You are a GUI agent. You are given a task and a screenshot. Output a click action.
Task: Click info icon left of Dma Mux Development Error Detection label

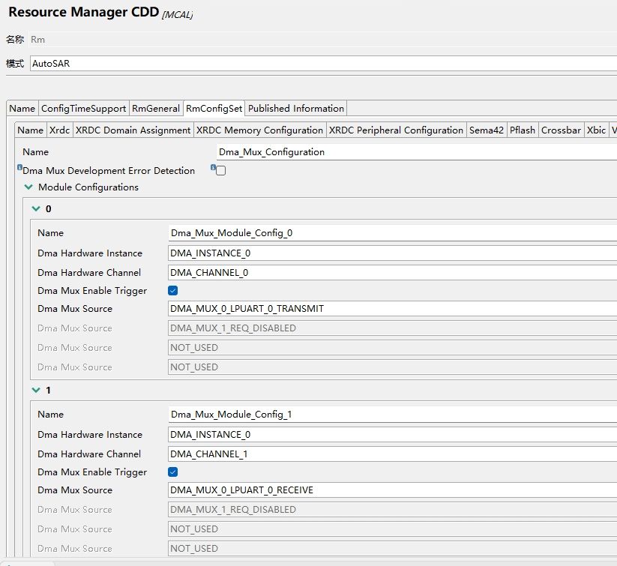(x=19, y=168)
